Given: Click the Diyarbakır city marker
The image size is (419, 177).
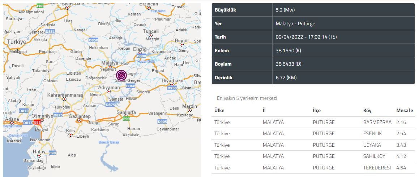Looking at the screenshot, I should [172, 84].
